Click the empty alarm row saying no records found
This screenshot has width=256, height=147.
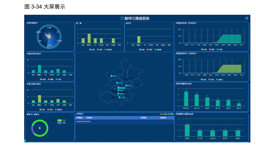click(125, 121)
